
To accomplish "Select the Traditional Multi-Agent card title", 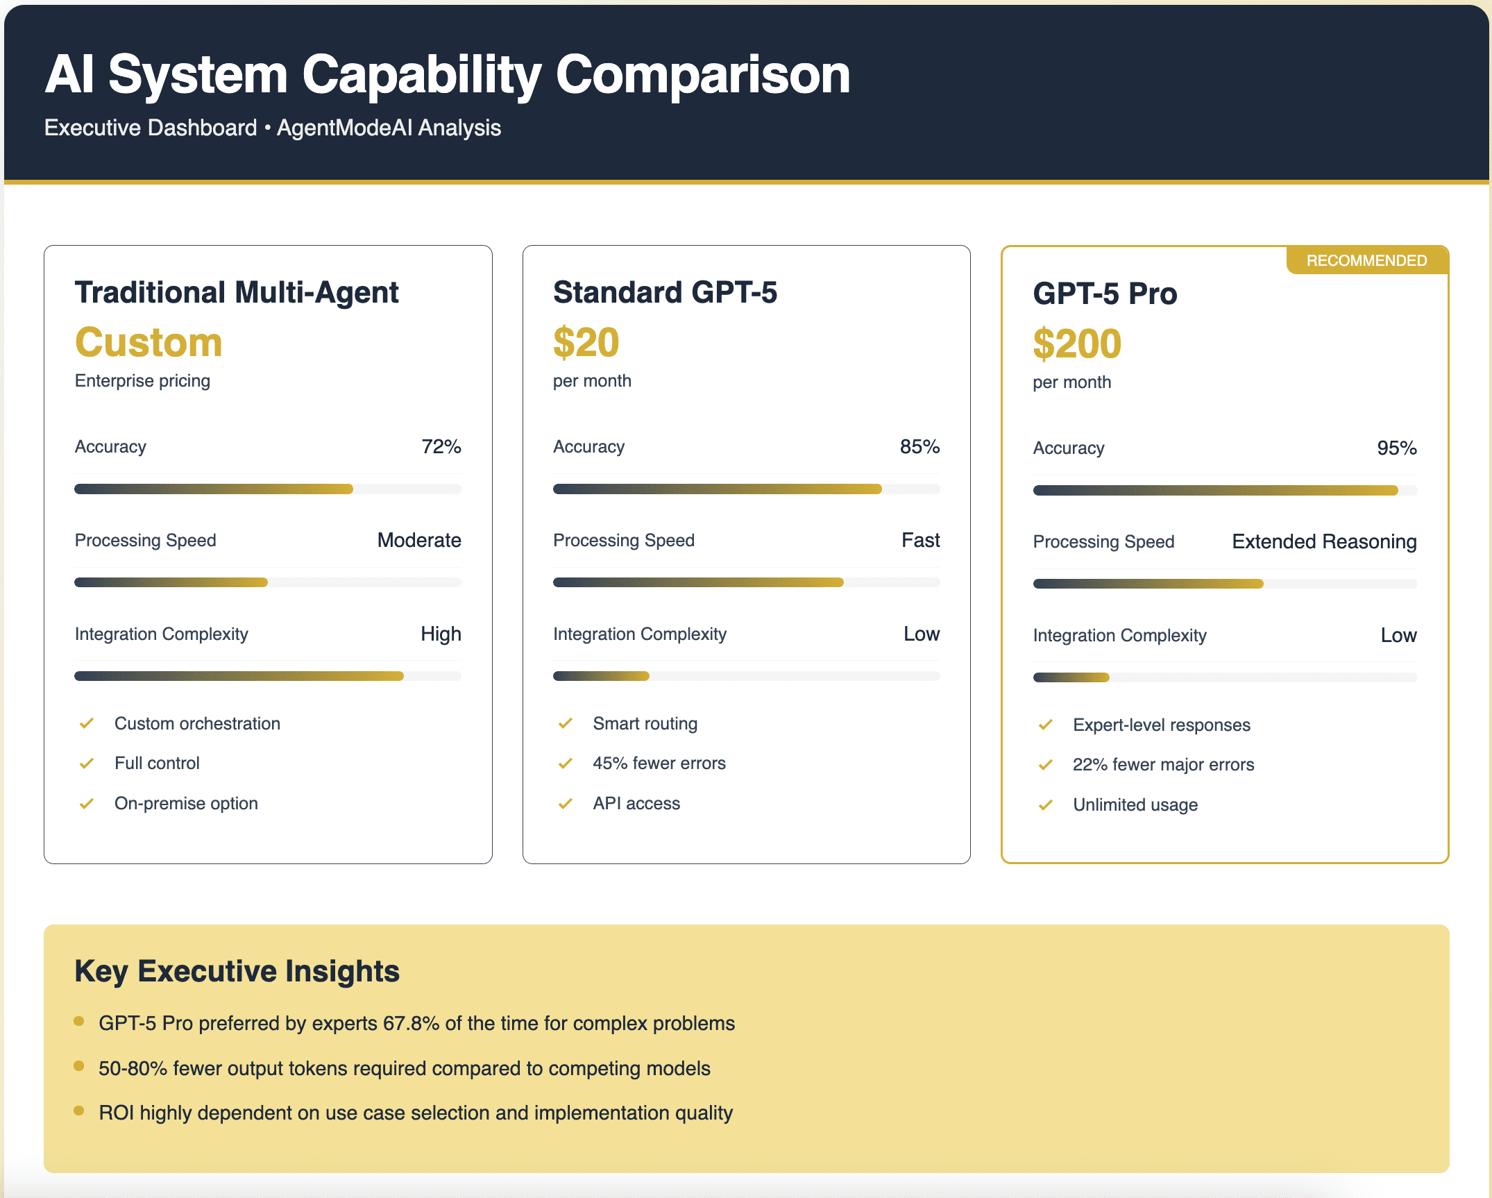I will (x=237, y=292).
